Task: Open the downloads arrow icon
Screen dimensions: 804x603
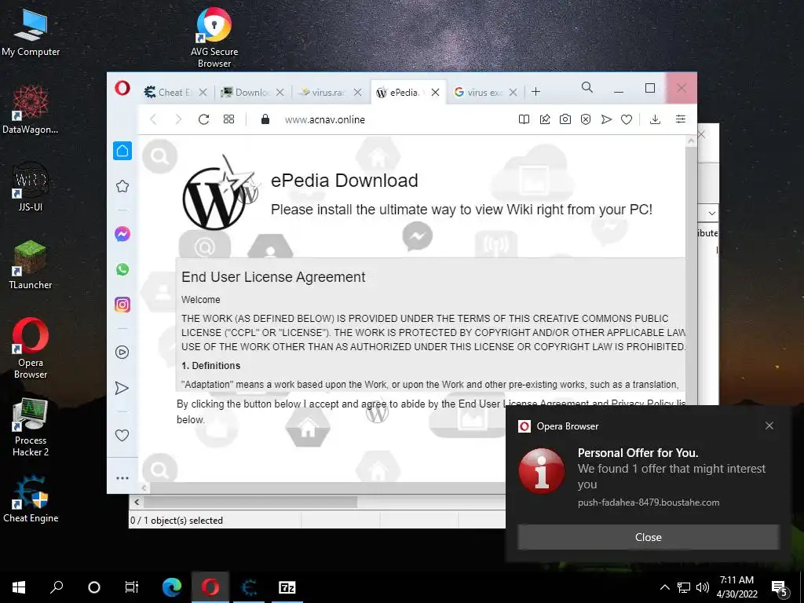Action: pyautogui.click(x=655, y=119)
